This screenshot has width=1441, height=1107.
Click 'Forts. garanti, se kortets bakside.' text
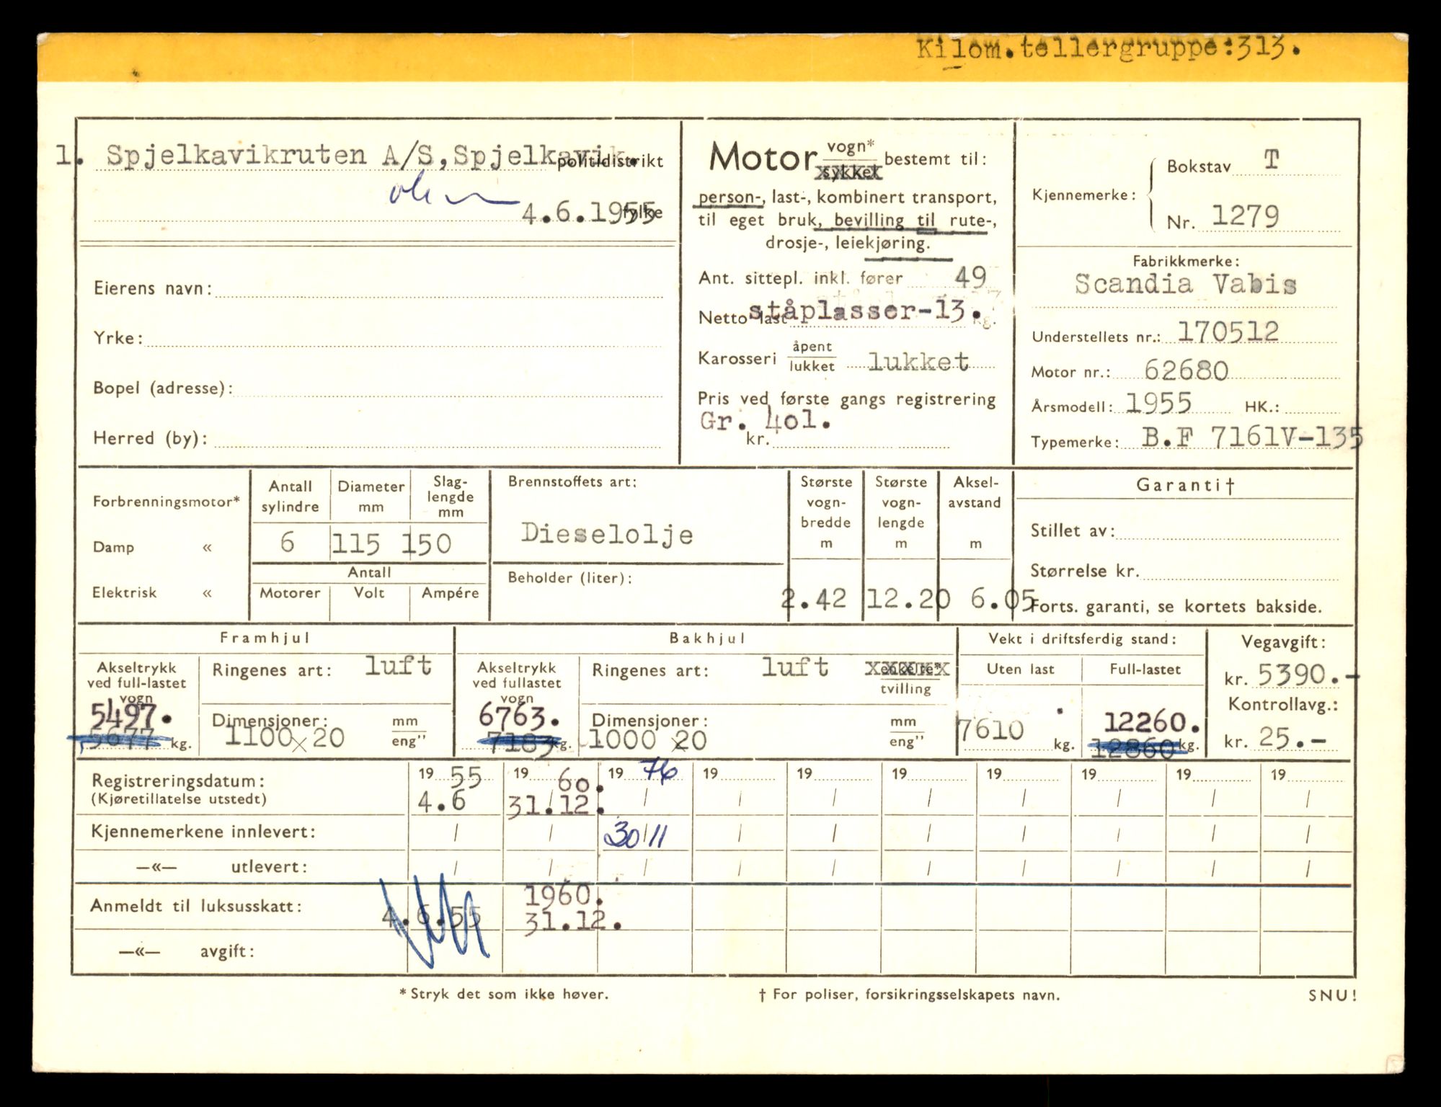[x=1176, y=607]
